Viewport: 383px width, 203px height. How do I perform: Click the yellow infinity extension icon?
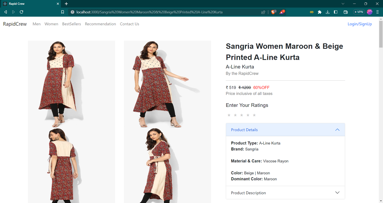click(x=311, y=12)
